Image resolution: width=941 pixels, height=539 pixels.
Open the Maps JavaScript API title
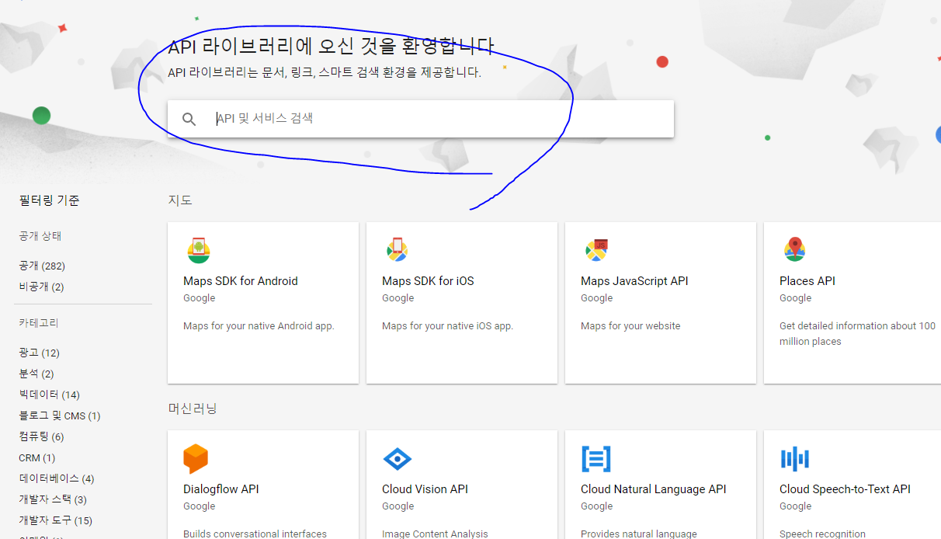634,281
